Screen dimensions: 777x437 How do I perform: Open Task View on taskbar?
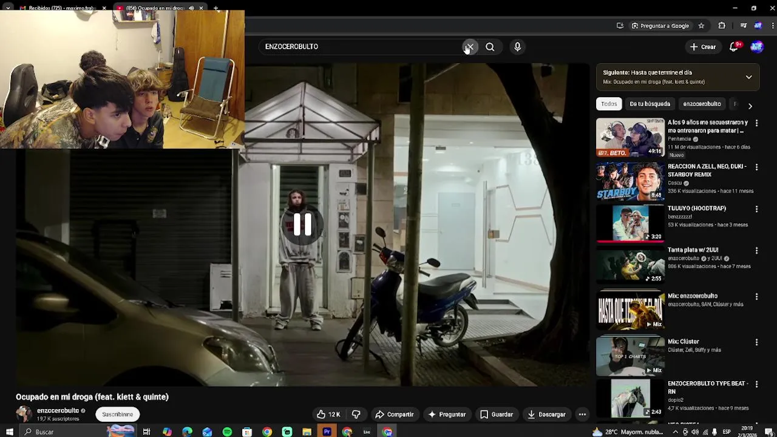(x=146, y=432)
